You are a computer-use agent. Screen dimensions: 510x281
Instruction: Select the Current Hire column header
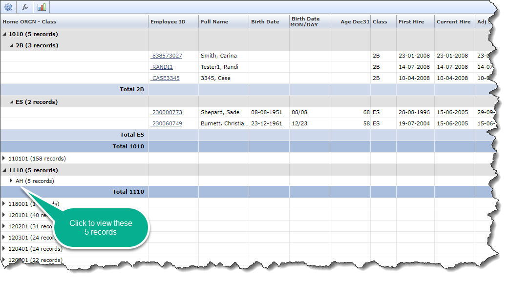coord(453,22)
